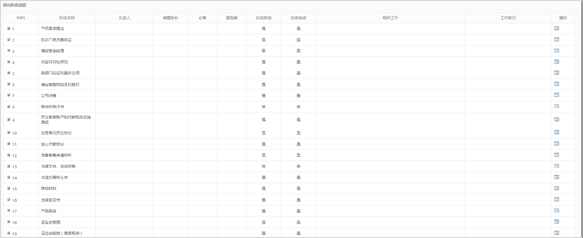583x238 pixels.
Task: Click the 阶段名称 column header
Action: (x=67, y=18)
